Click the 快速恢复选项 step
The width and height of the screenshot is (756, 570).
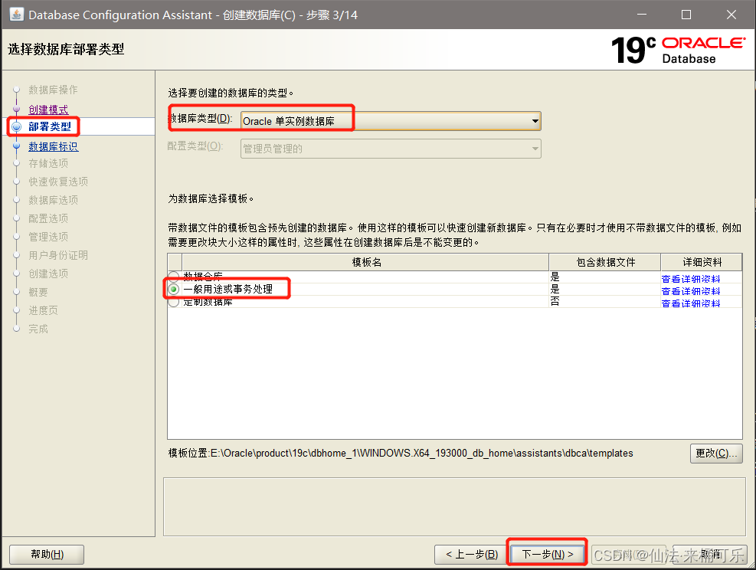point(58,182)
